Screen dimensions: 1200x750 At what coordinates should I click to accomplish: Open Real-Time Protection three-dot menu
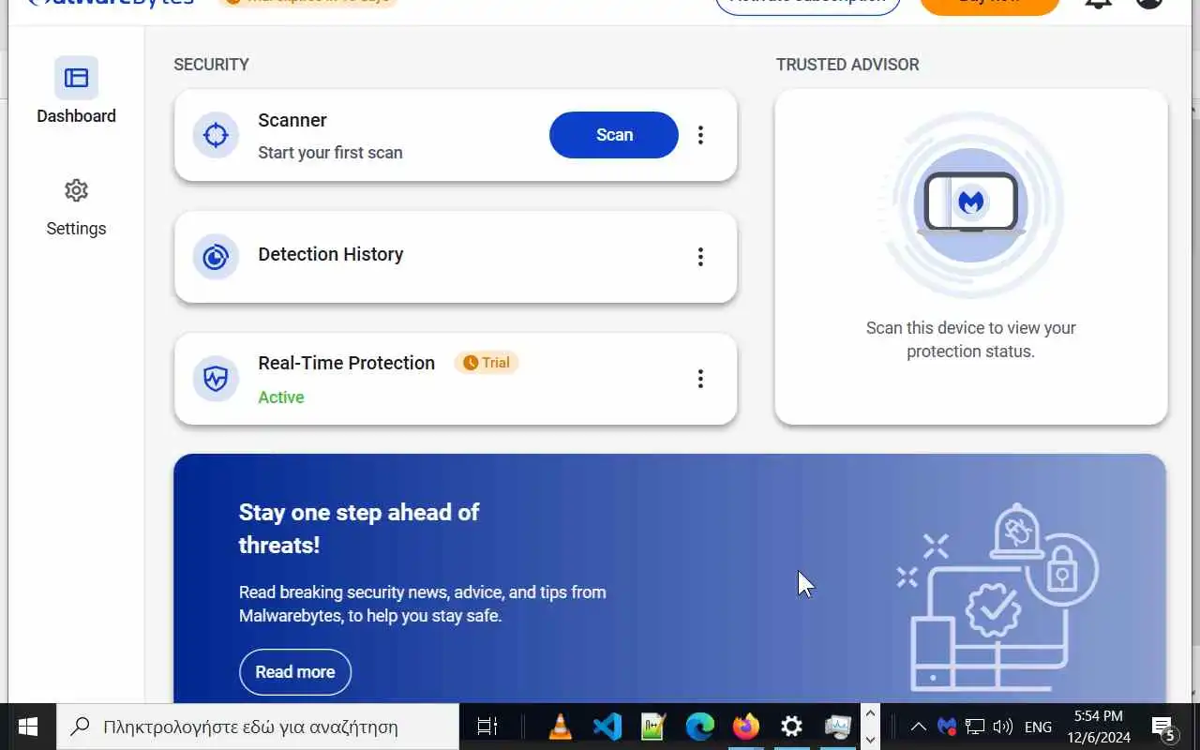(700, 379)
